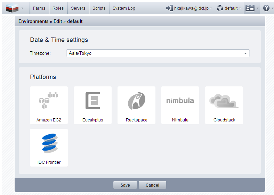Screen dimensions: 274x195
Task: Select the Cloudstack platform cloud icon
Action: 224,101
